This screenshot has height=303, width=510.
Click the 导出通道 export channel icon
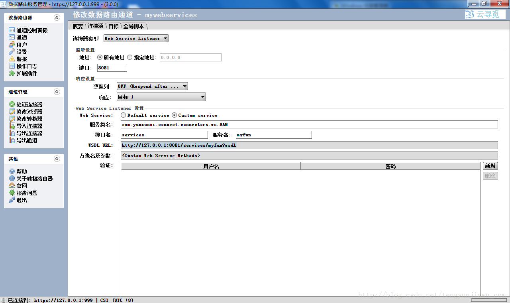(x=12, y=140)
